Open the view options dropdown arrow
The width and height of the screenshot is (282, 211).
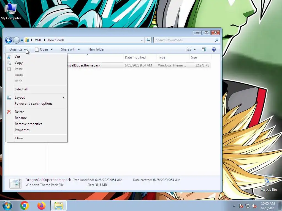(x=195, y=49)
